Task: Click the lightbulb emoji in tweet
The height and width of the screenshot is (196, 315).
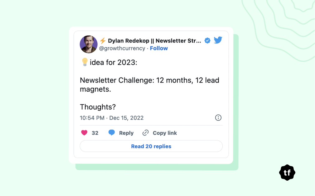Action: pos(85,62)
